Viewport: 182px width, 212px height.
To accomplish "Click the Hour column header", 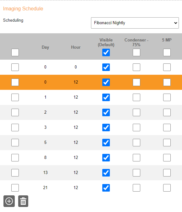I will pos(76,47).
